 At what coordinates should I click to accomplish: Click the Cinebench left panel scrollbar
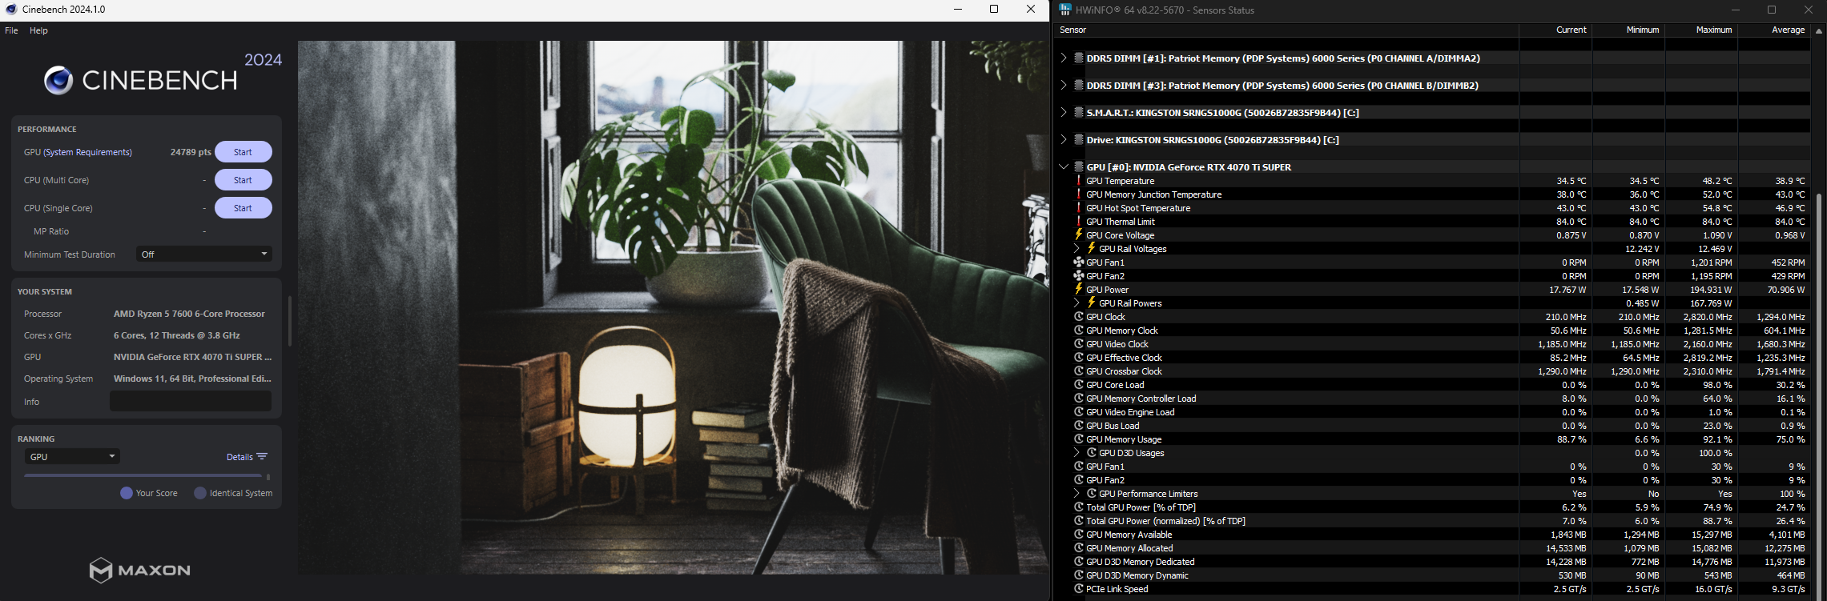pyautogui.click(x=289, y=321)
